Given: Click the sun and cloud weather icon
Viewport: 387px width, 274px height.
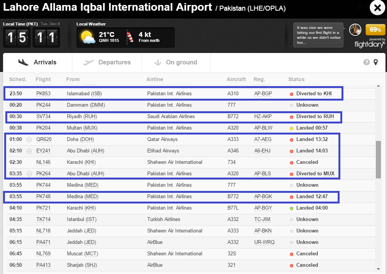Looking at the screenshot, I should coord(88,37).
